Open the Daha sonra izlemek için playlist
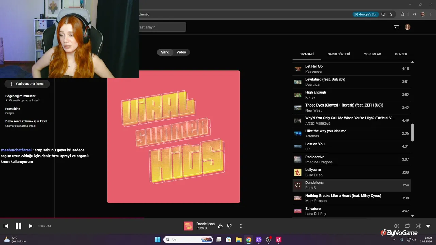 (x=27, y=123)
